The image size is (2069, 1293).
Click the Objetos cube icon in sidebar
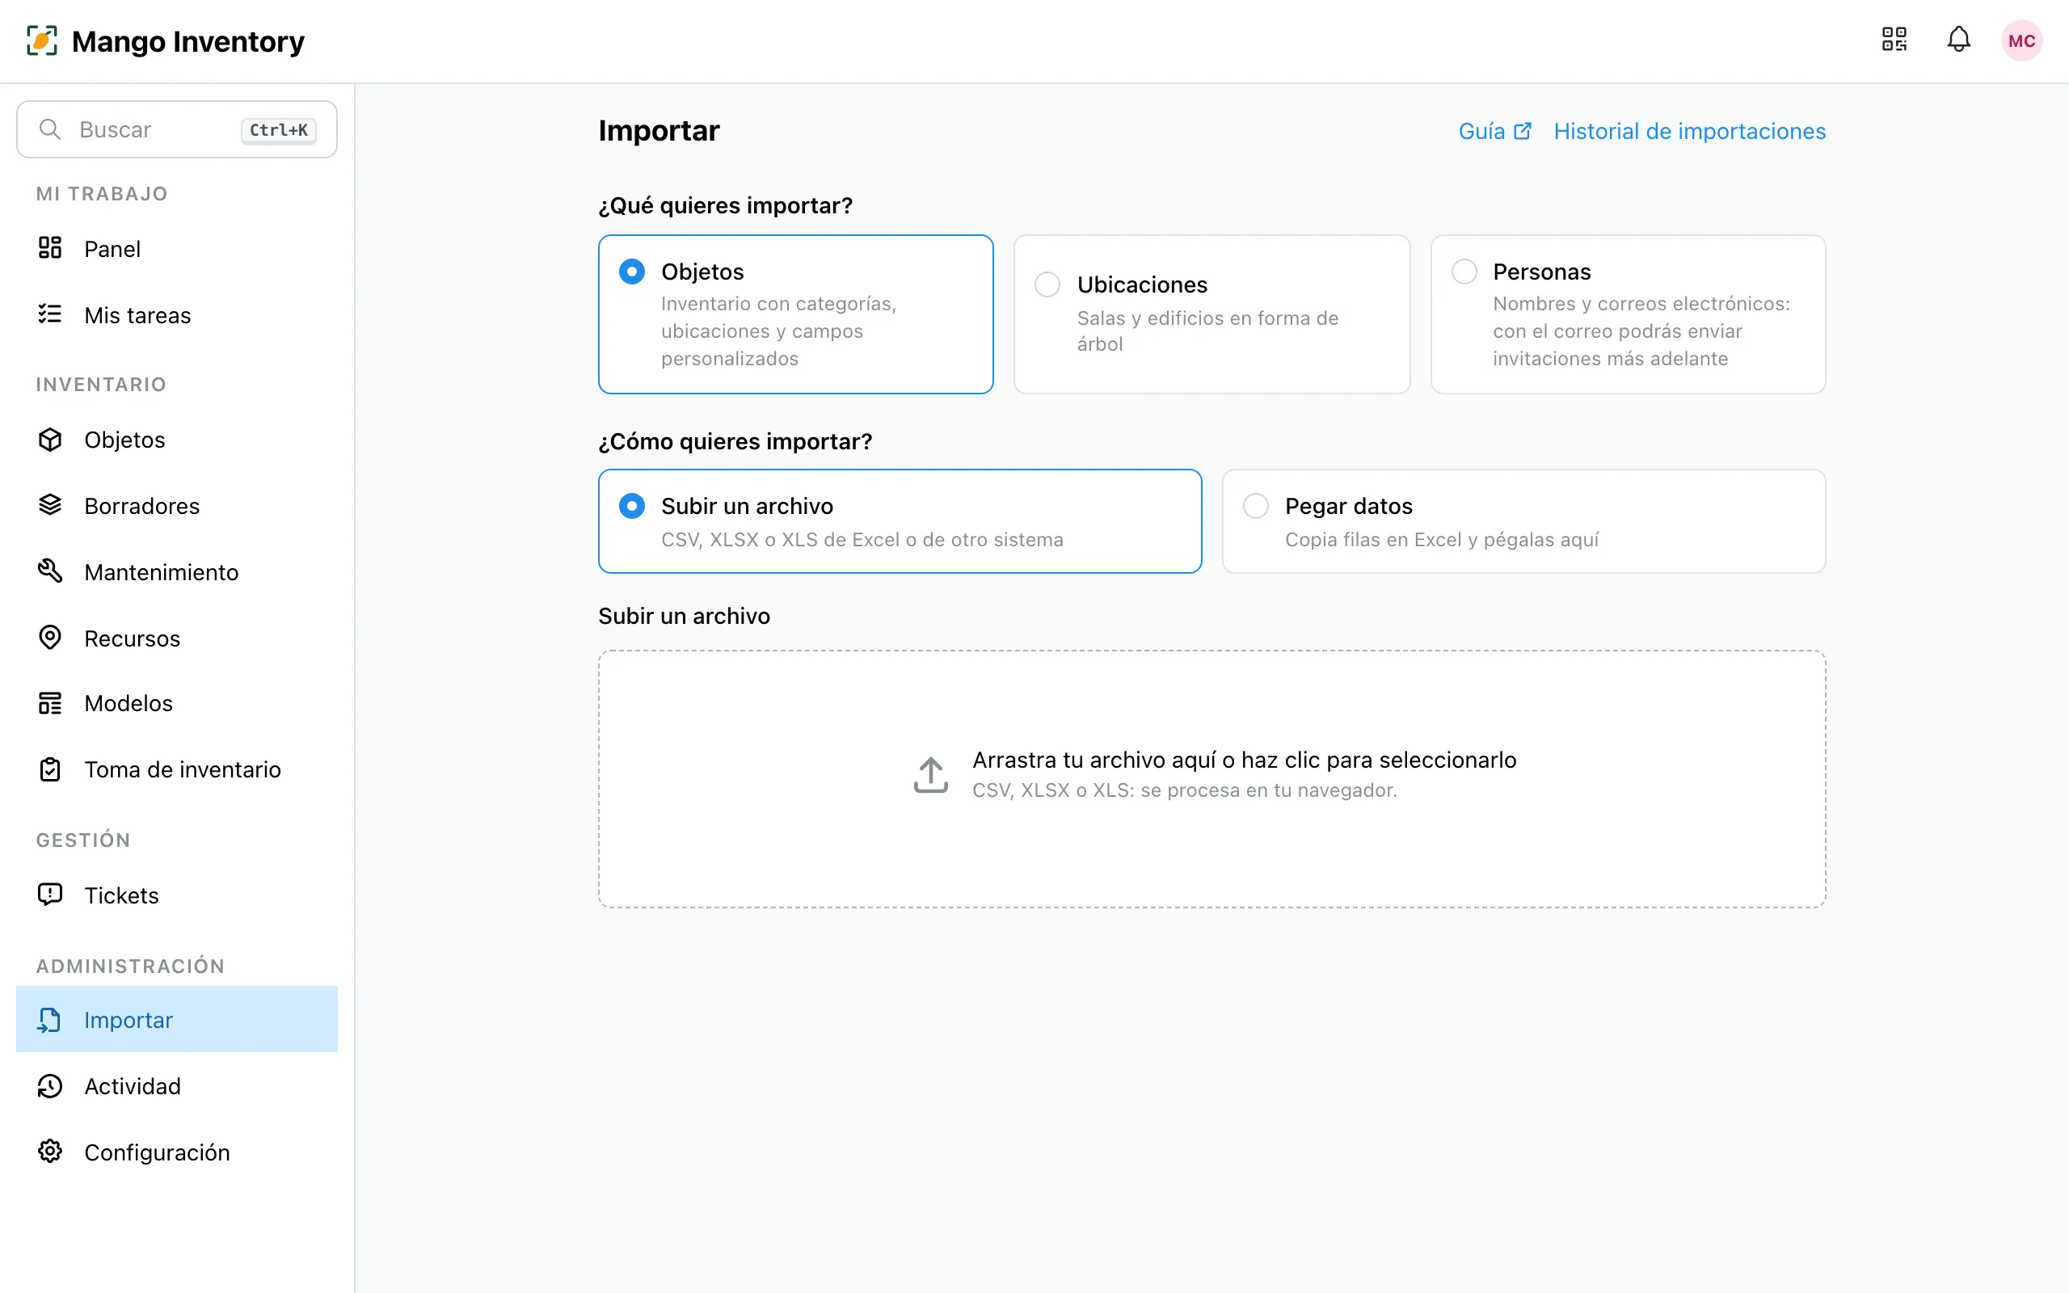[x=50, y=440]
